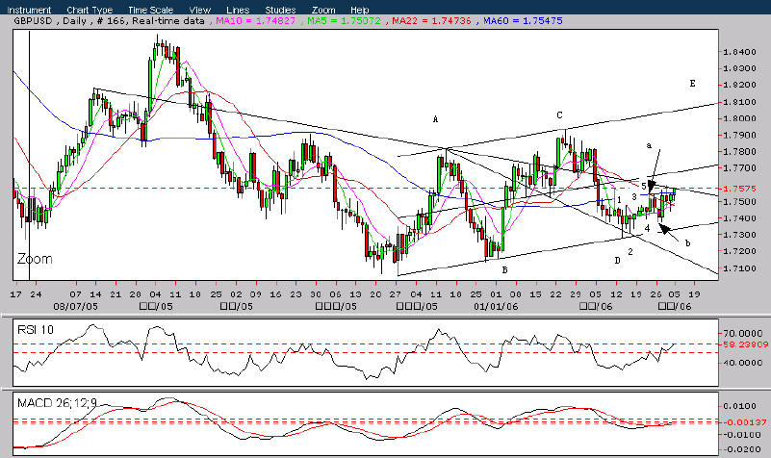Open the Studies menu
Screen dimensions: 771x458
280,10
